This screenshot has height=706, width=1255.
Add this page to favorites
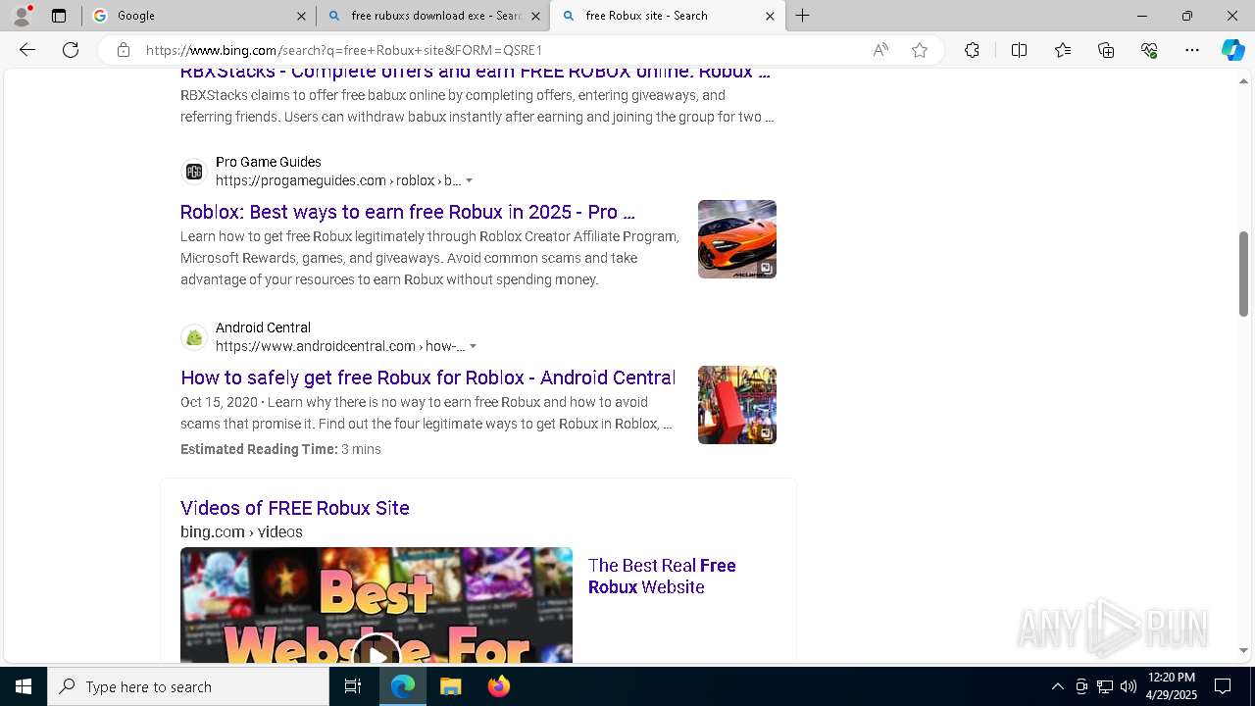pyautogui.click(x=920, y=50)
